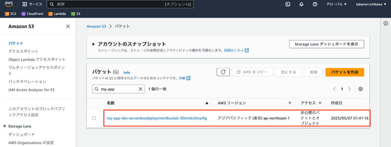
Task: Open IAM Access Analyzer for S3
Action: tap(32, 90)
